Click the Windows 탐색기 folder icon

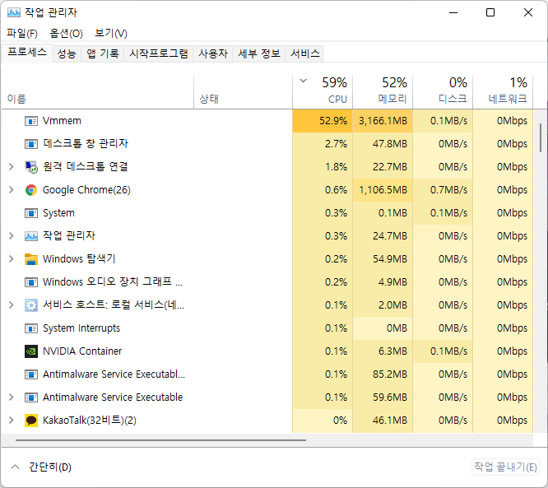coord(31,259)
